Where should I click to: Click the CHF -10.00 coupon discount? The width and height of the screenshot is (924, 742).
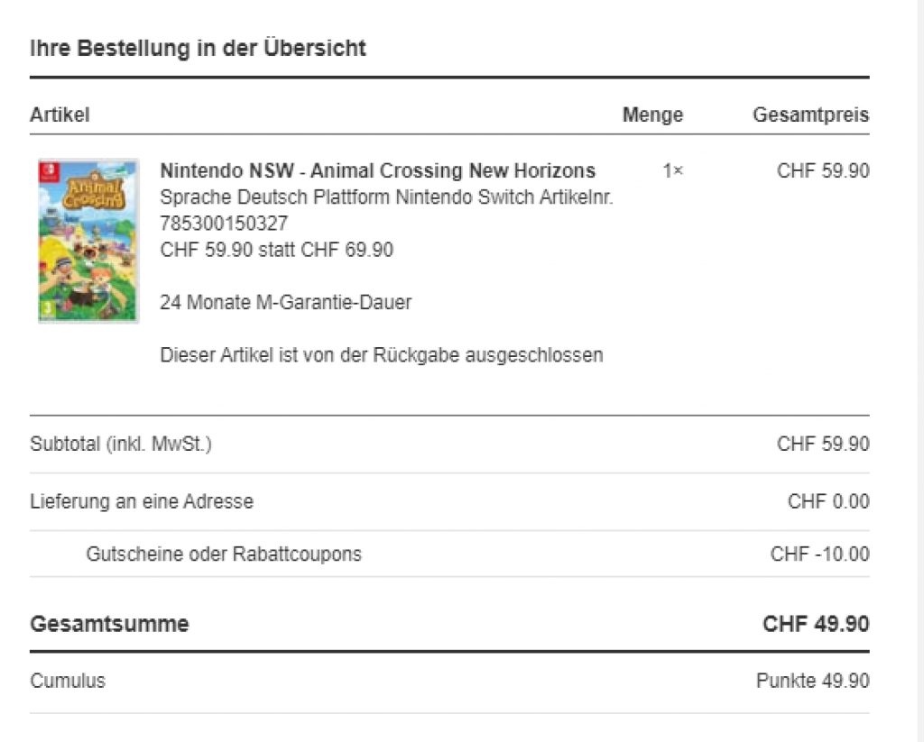point(819,554)
